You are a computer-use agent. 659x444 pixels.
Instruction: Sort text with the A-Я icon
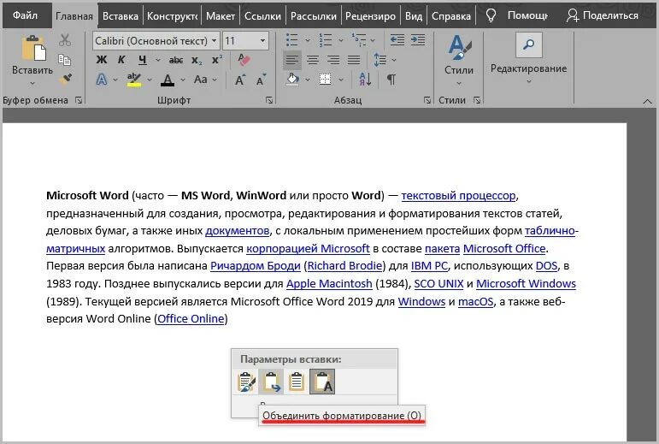click(365, 79)
